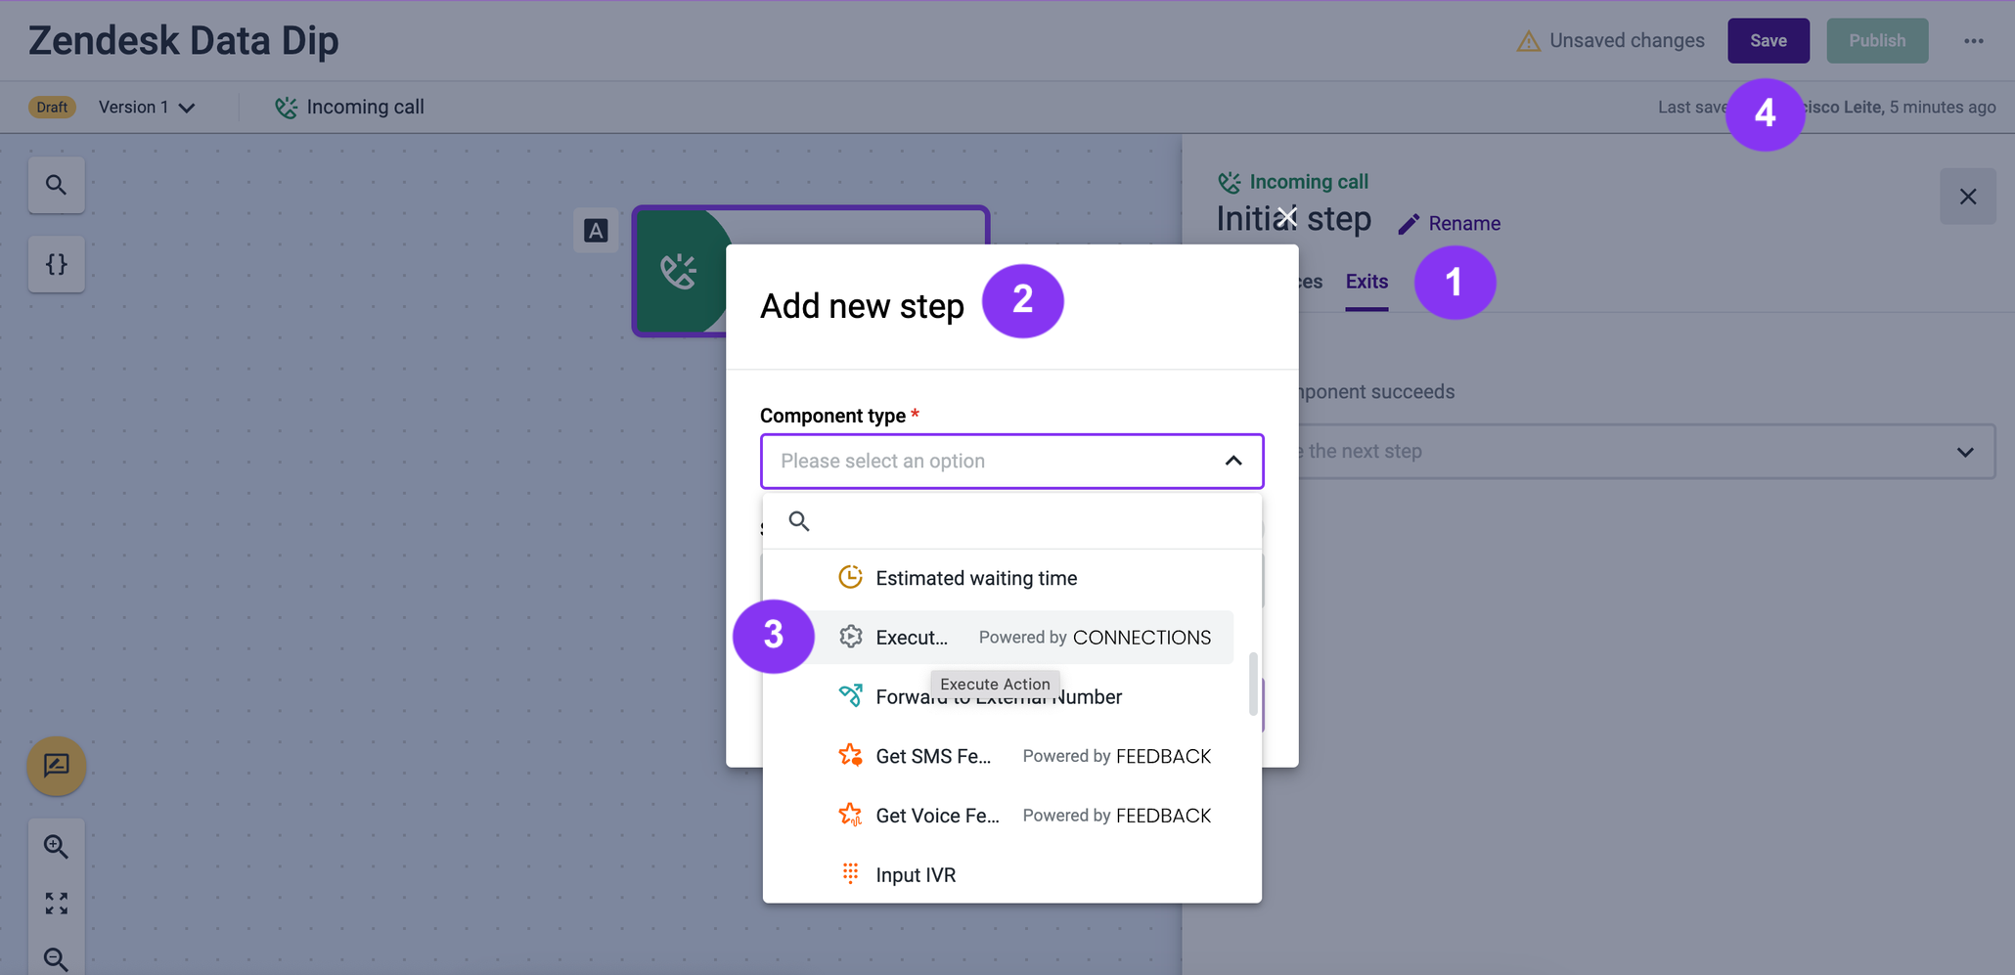Focus the component search field

pos(1011,521)
